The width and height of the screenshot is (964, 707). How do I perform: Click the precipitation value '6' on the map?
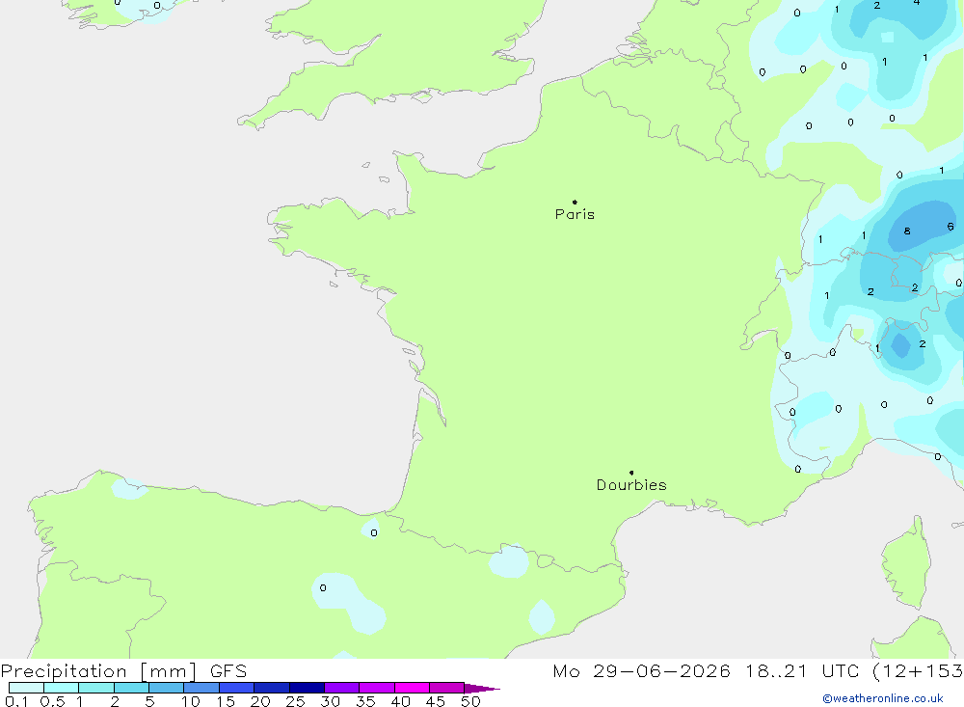pyautogui.click(x=951, y=227)
